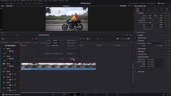Image resolution: width=171 pixels, height=96 pixels.
Task: Click the Frames per Second field
Action: 55,43
